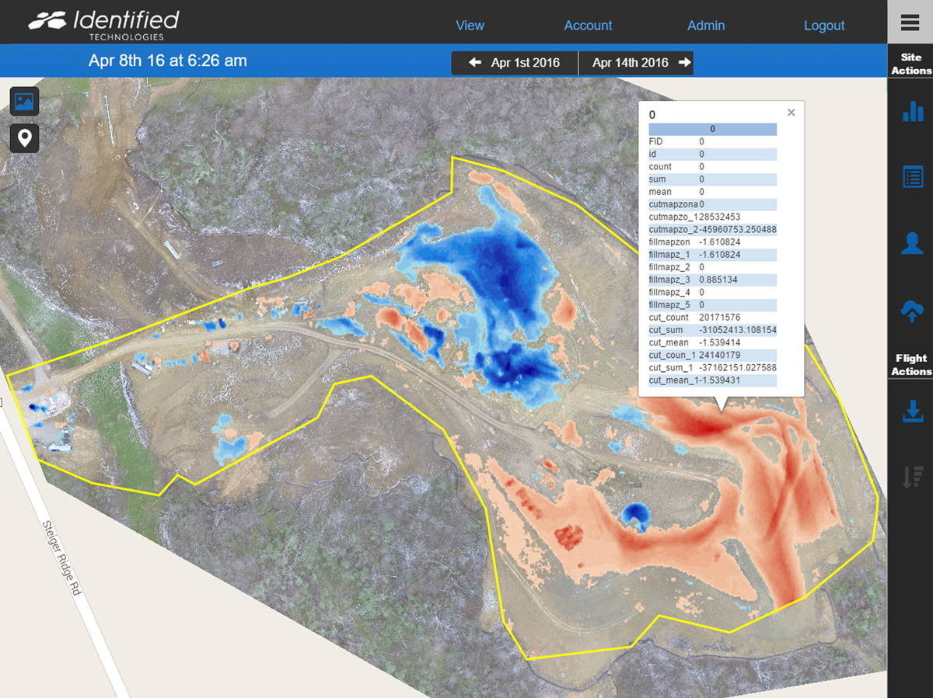Click the Logout link
This screenshot has width=933, height=698.
tap(824, 26)
